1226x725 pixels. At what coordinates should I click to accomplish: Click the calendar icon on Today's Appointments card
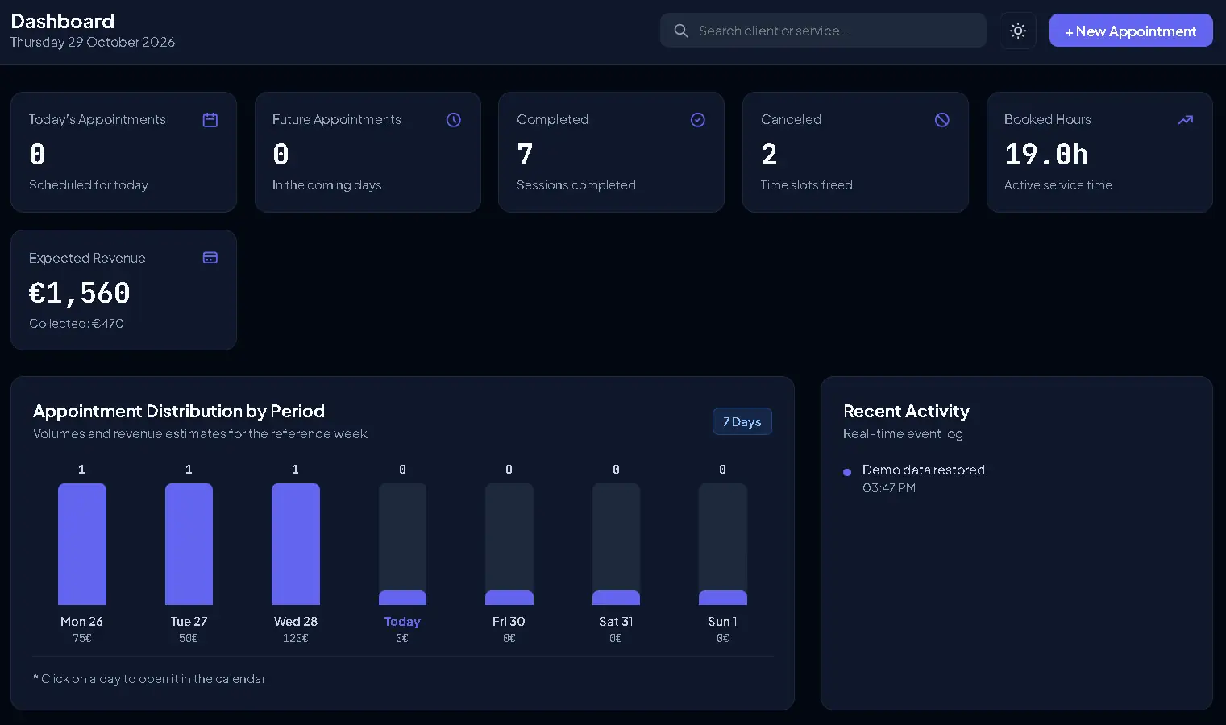[210, 120]
